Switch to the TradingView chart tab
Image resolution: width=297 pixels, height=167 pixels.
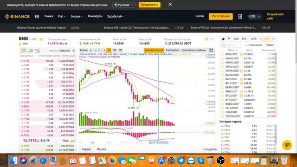[172, 50]
